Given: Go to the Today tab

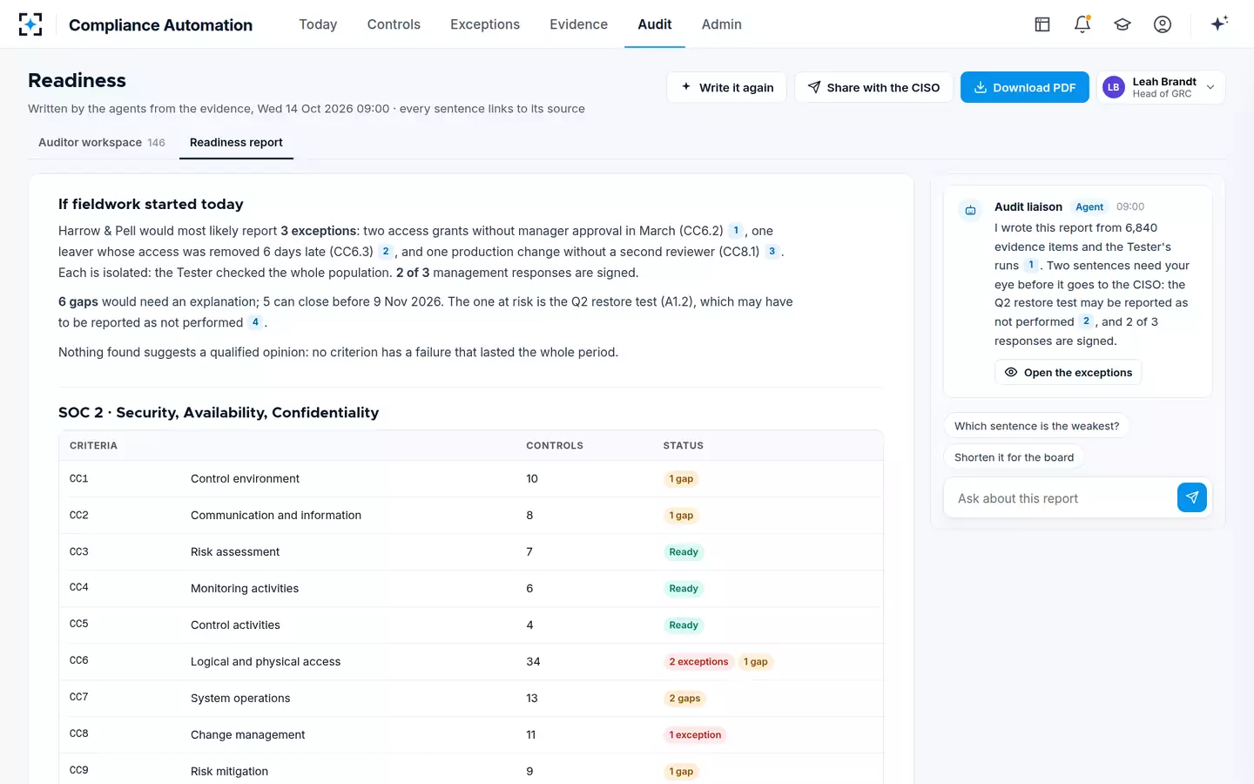Looking at the screenshot, I should (318, 24).
